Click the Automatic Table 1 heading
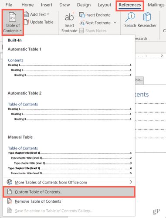This screenshot has height=218, width=166. pyautogui.click(x=24, y=49)
